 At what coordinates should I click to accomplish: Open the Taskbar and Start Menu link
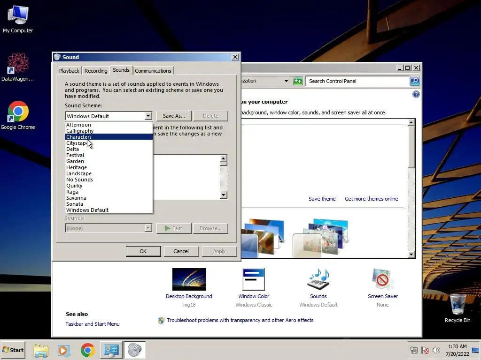[x=93, y=324]
